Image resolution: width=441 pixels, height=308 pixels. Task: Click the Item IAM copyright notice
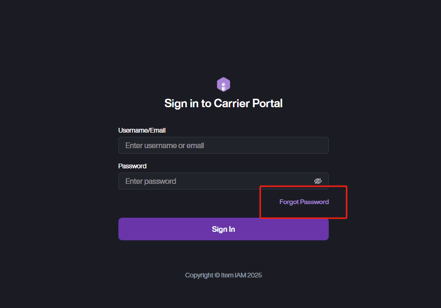[x=224, y=275]
